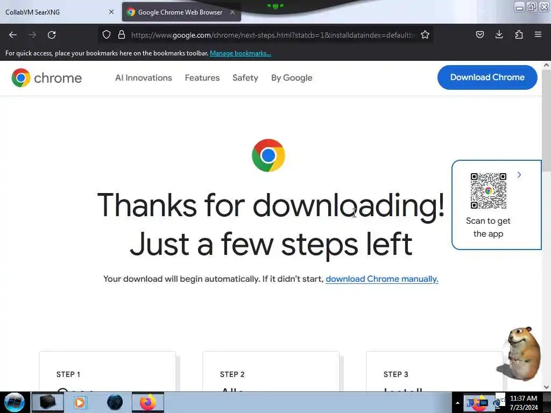Close the Google Chrome Web Browser tab
551x413 pixels.
pyautogui.click(x=232, y=12)
